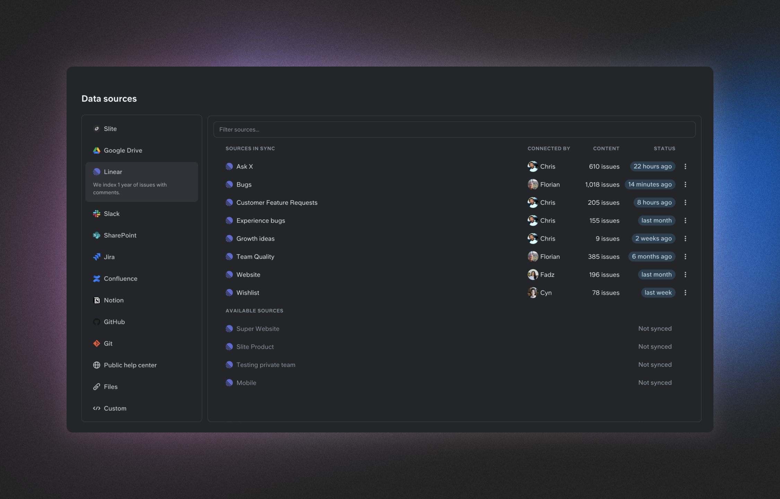Click the Linear icon beside Slite Product

click(229, 347)
